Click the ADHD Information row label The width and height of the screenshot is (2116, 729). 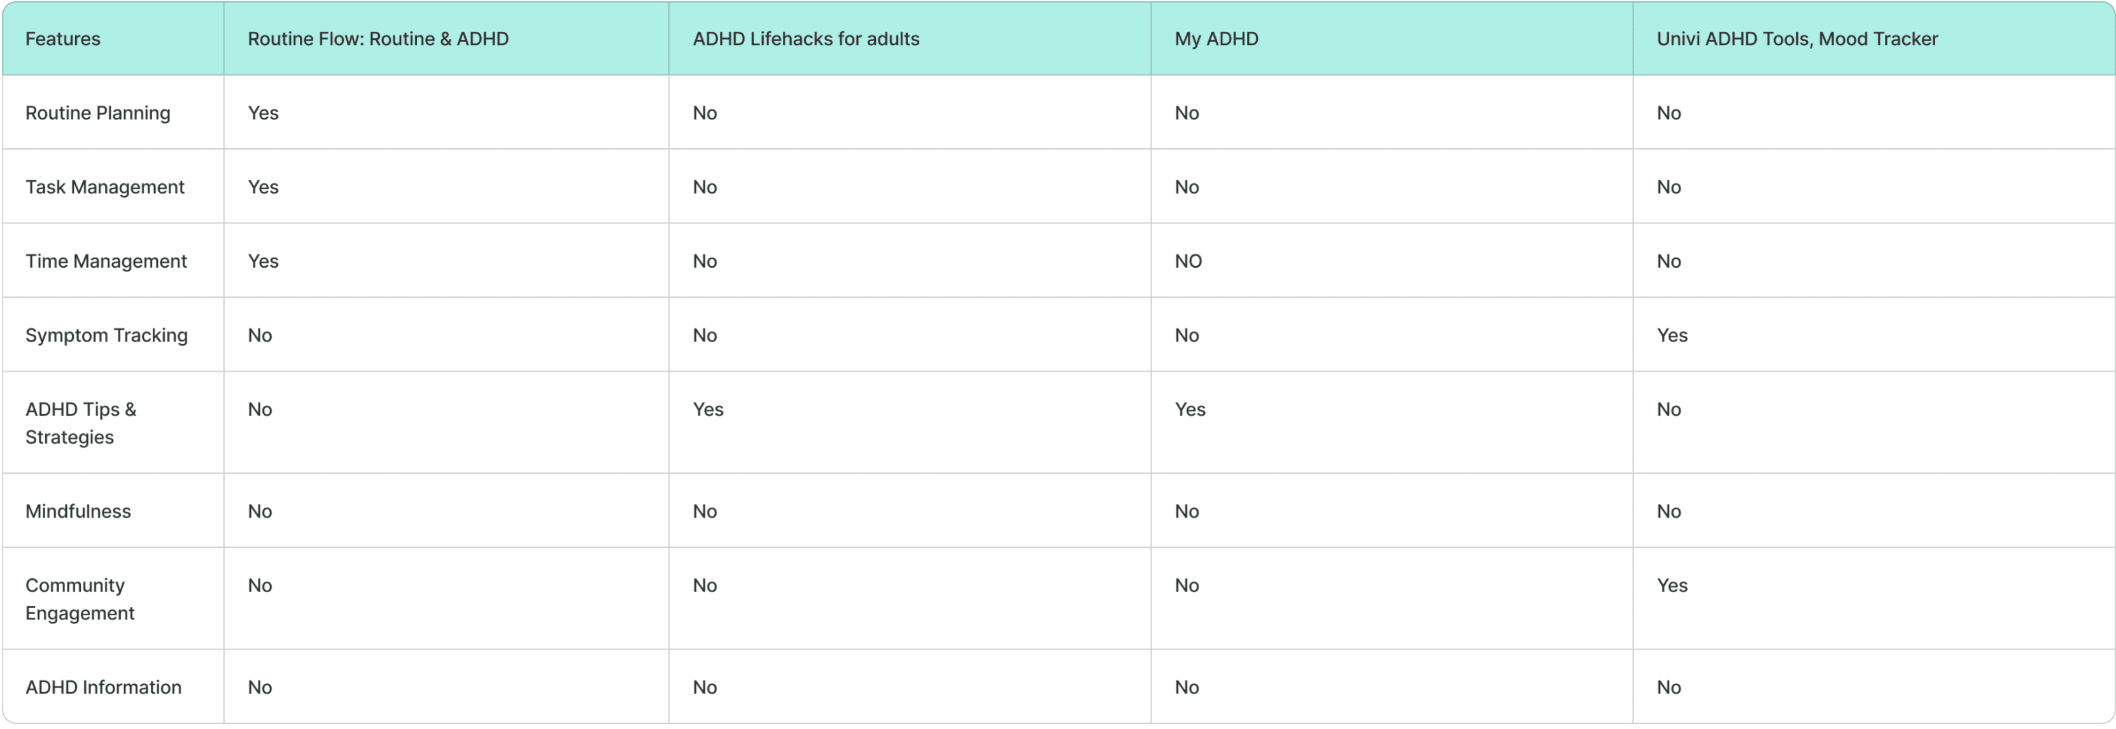[x=104, y=687]
